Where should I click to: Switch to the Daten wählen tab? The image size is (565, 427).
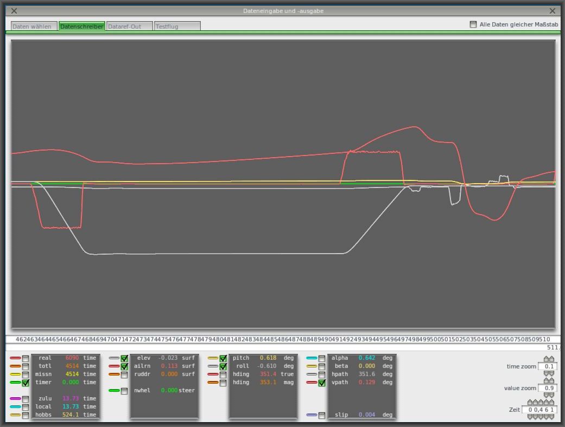(34, 26)
